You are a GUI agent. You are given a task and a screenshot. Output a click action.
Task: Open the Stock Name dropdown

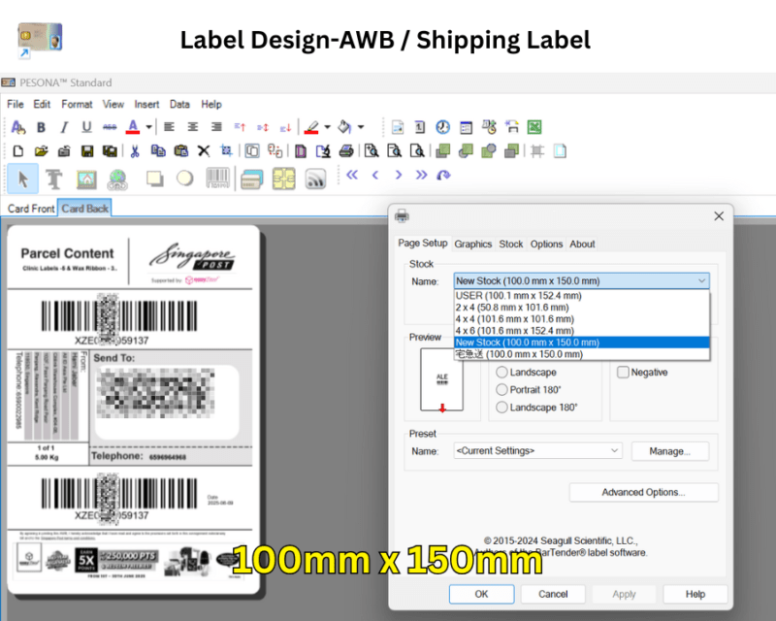click(700, 280)
